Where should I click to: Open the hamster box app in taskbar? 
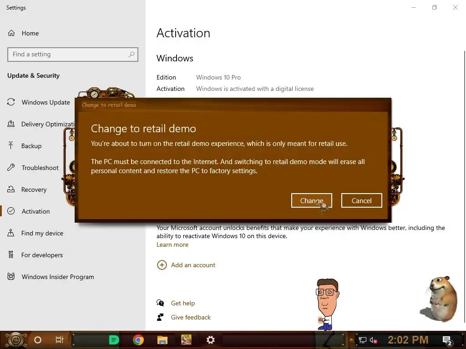coord(186,340)
